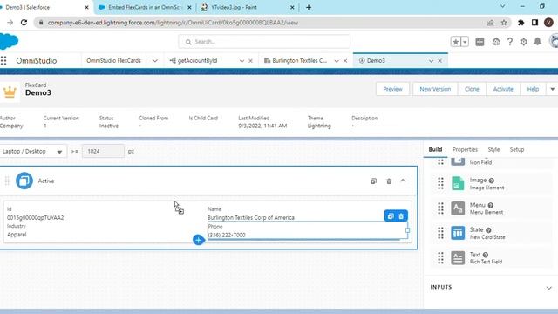Open Burlington Textiles tab dropdown chevron
Viewport: 558px width, 314px height.
[337, 61]
